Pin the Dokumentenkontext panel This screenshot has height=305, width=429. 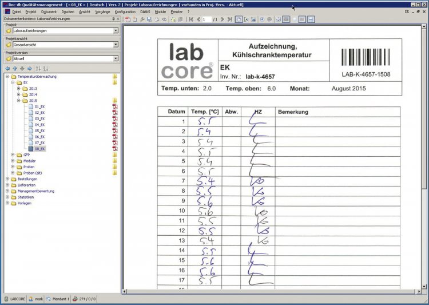point(114,19)
